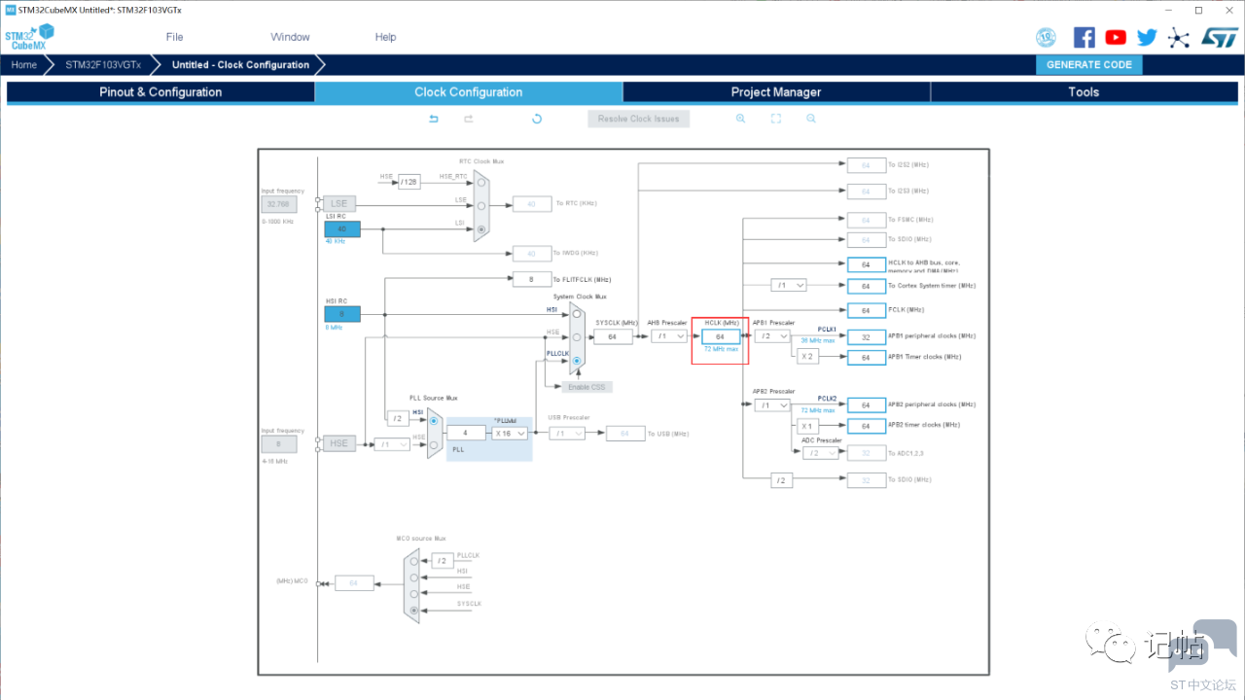Click the PLL input value 4 box
1245x700 pixels.
click(x=466, y=434)
